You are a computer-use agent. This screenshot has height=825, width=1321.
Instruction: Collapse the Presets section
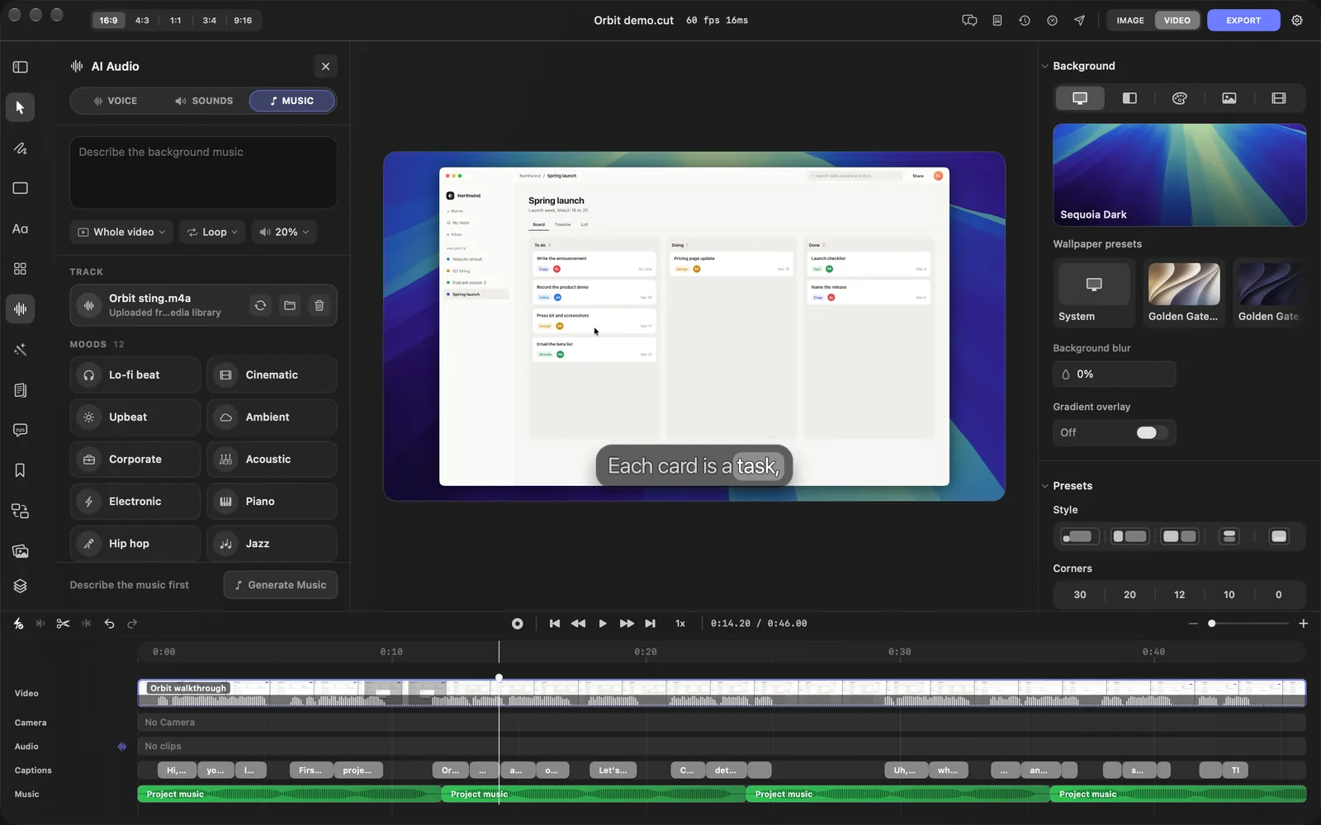(1044, 486)
